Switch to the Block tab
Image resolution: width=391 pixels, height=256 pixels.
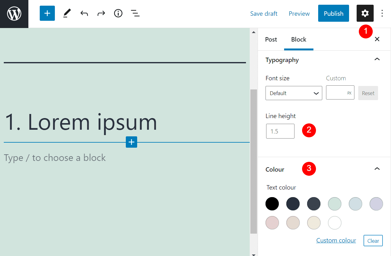click(x=298, y=39)
